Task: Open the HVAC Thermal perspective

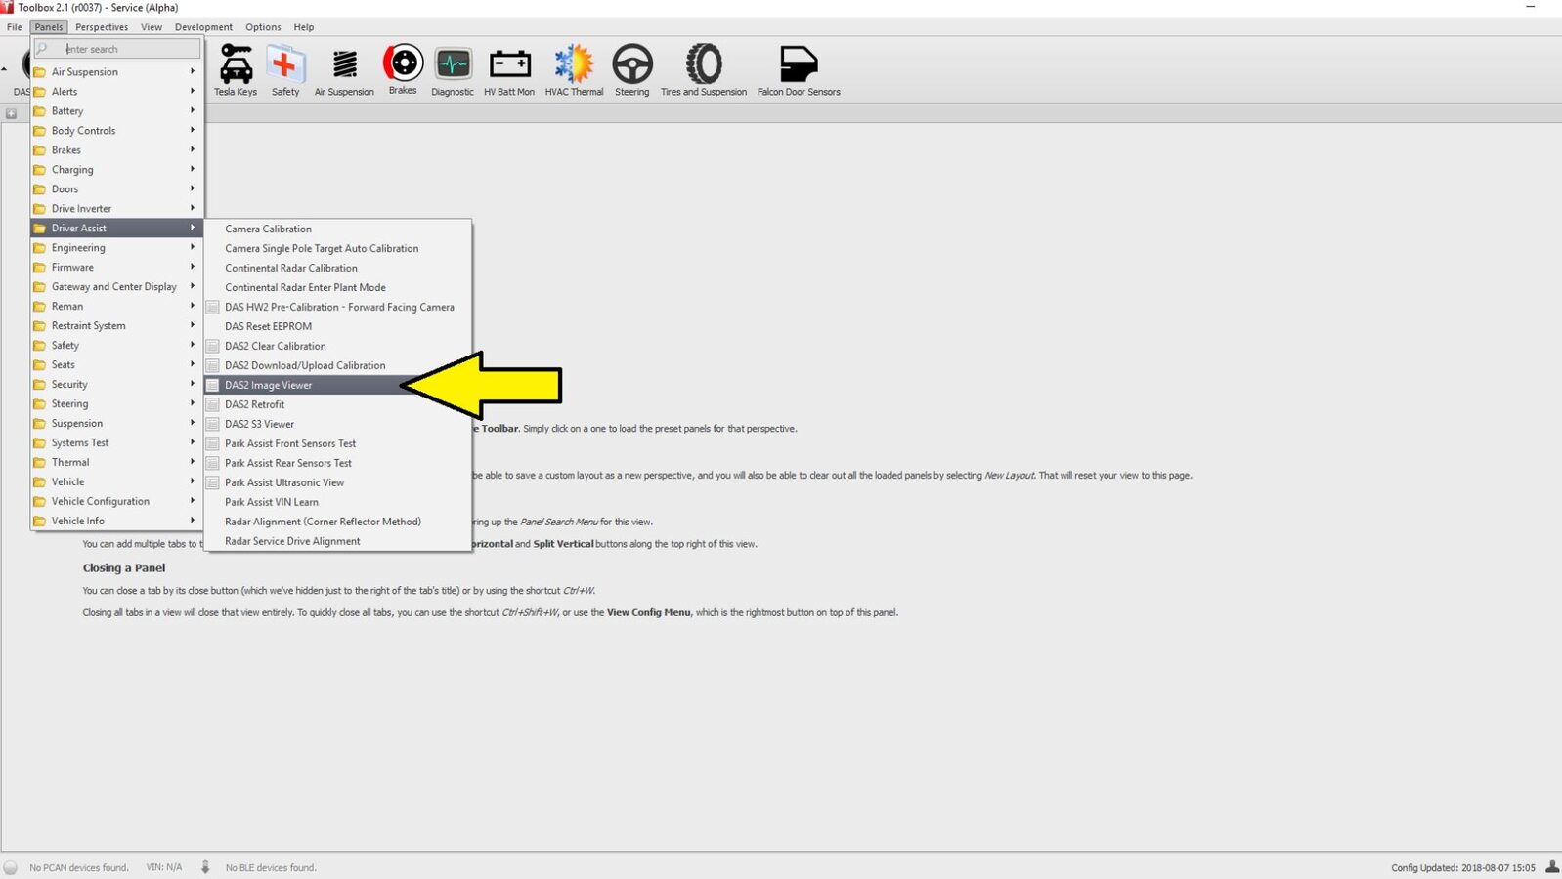Action: 574,69
